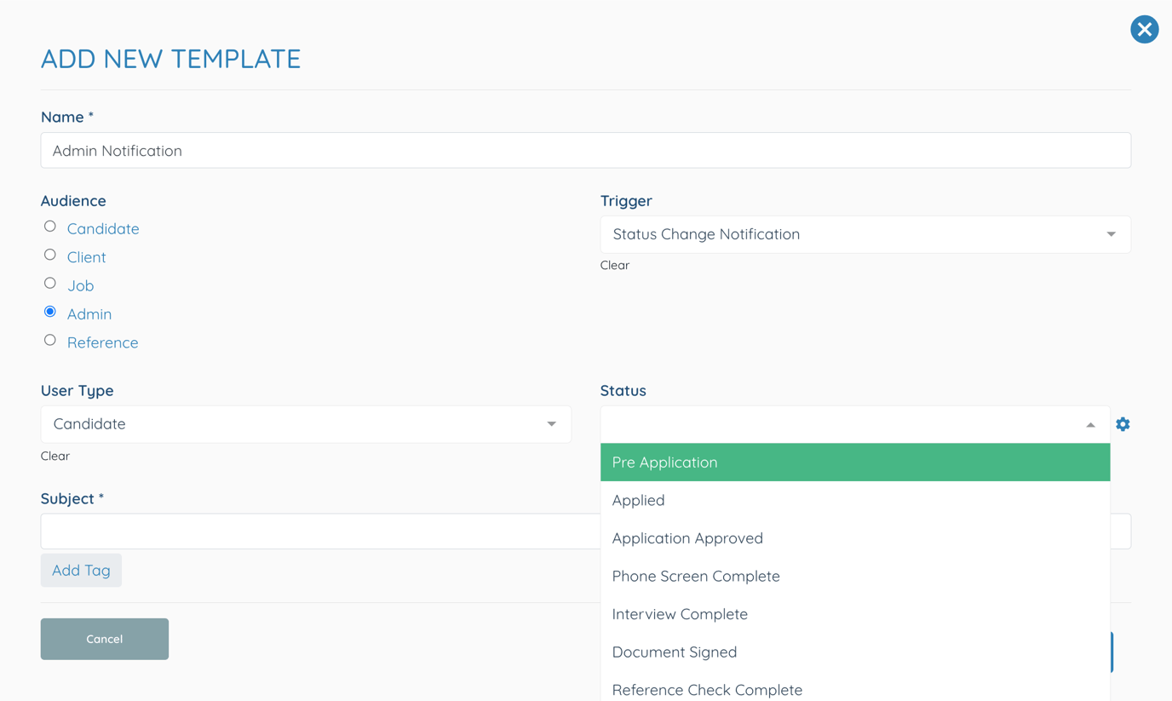Collapse the Status dropdown arrow
Viewport: 1172px width, 701px height.
[1089, 423]
